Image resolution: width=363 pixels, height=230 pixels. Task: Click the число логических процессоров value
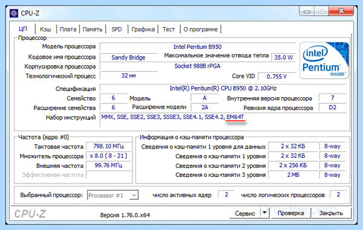pyautogui.click(x=338, y=194)
